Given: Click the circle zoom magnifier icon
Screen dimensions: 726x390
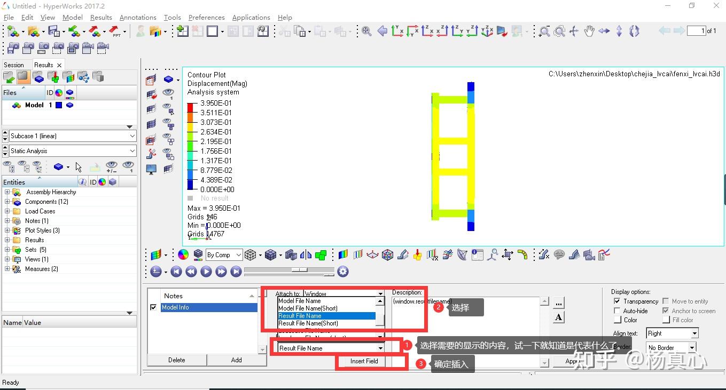Looking at the screenshot, I should click(559, 31).
